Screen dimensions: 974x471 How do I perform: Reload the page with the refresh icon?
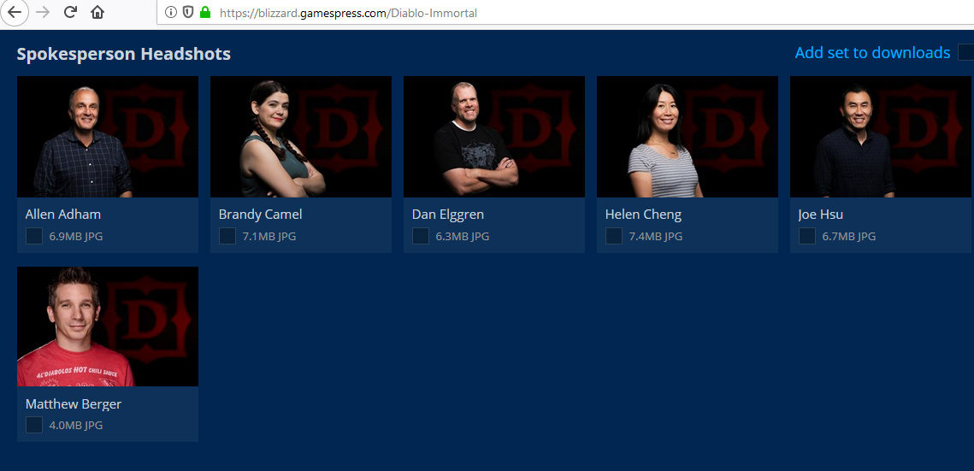(70, 12)
